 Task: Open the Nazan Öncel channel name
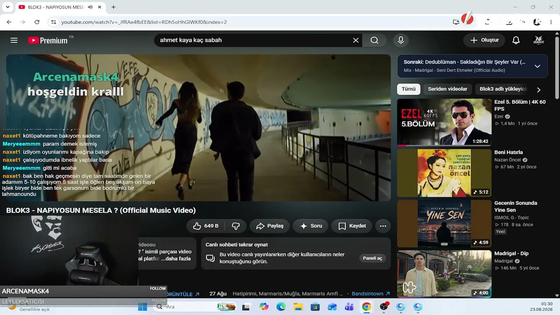pyautogui.click(x=507, y=160)
